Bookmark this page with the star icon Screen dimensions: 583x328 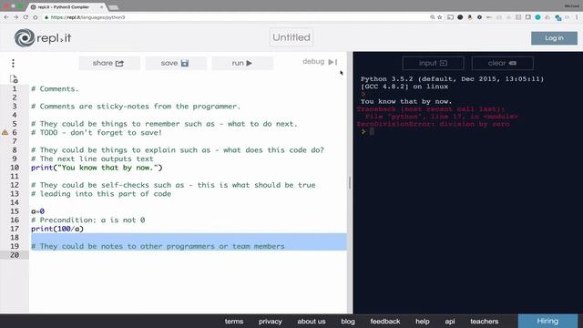(440, 17)
